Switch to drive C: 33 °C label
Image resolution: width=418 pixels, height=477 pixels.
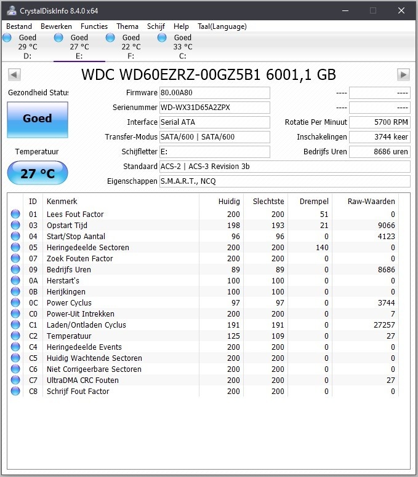point(183,47)
